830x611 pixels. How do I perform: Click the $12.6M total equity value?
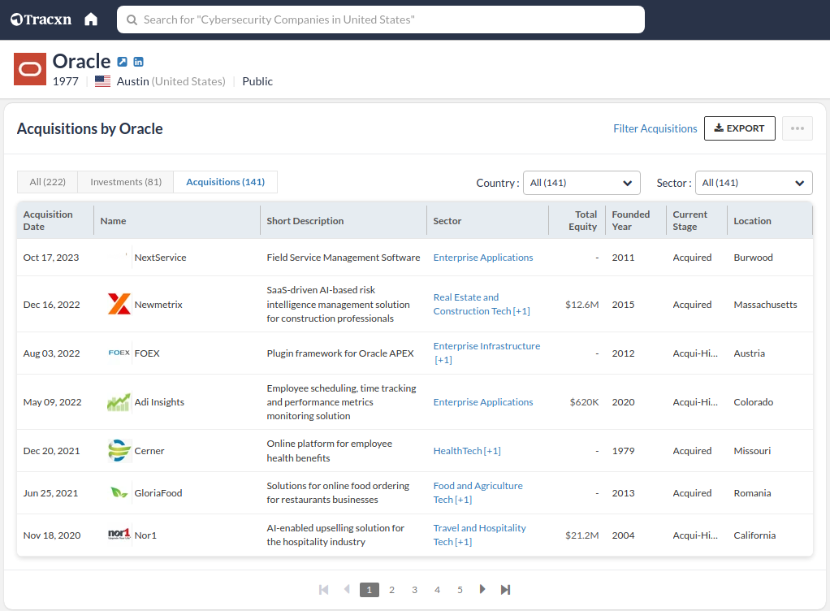[581, 305]
